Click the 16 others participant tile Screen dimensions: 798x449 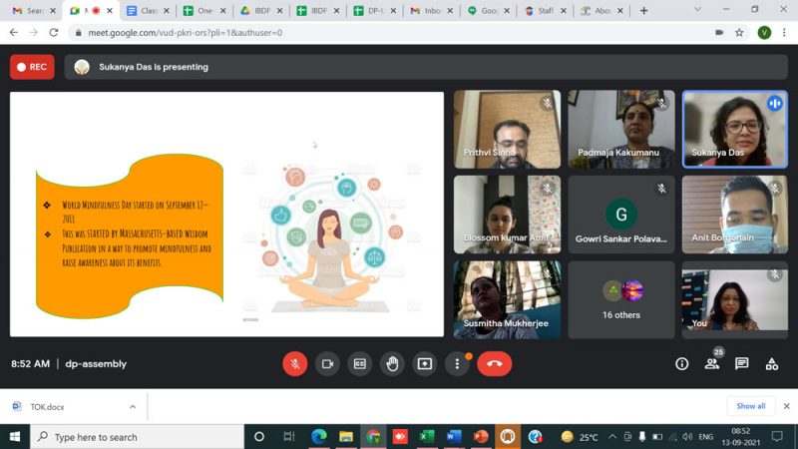tap(621, 299)
